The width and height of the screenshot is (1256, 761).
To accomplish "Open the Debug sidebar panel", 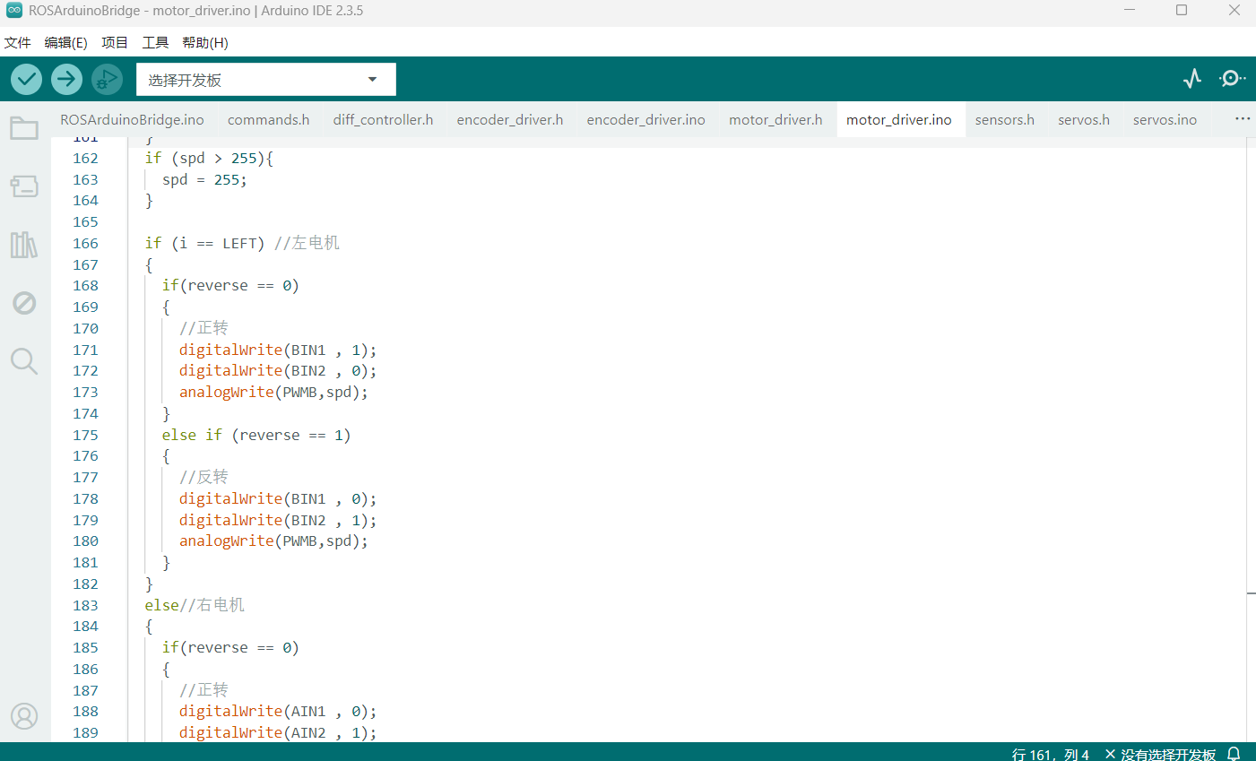I will click(24, 303).
